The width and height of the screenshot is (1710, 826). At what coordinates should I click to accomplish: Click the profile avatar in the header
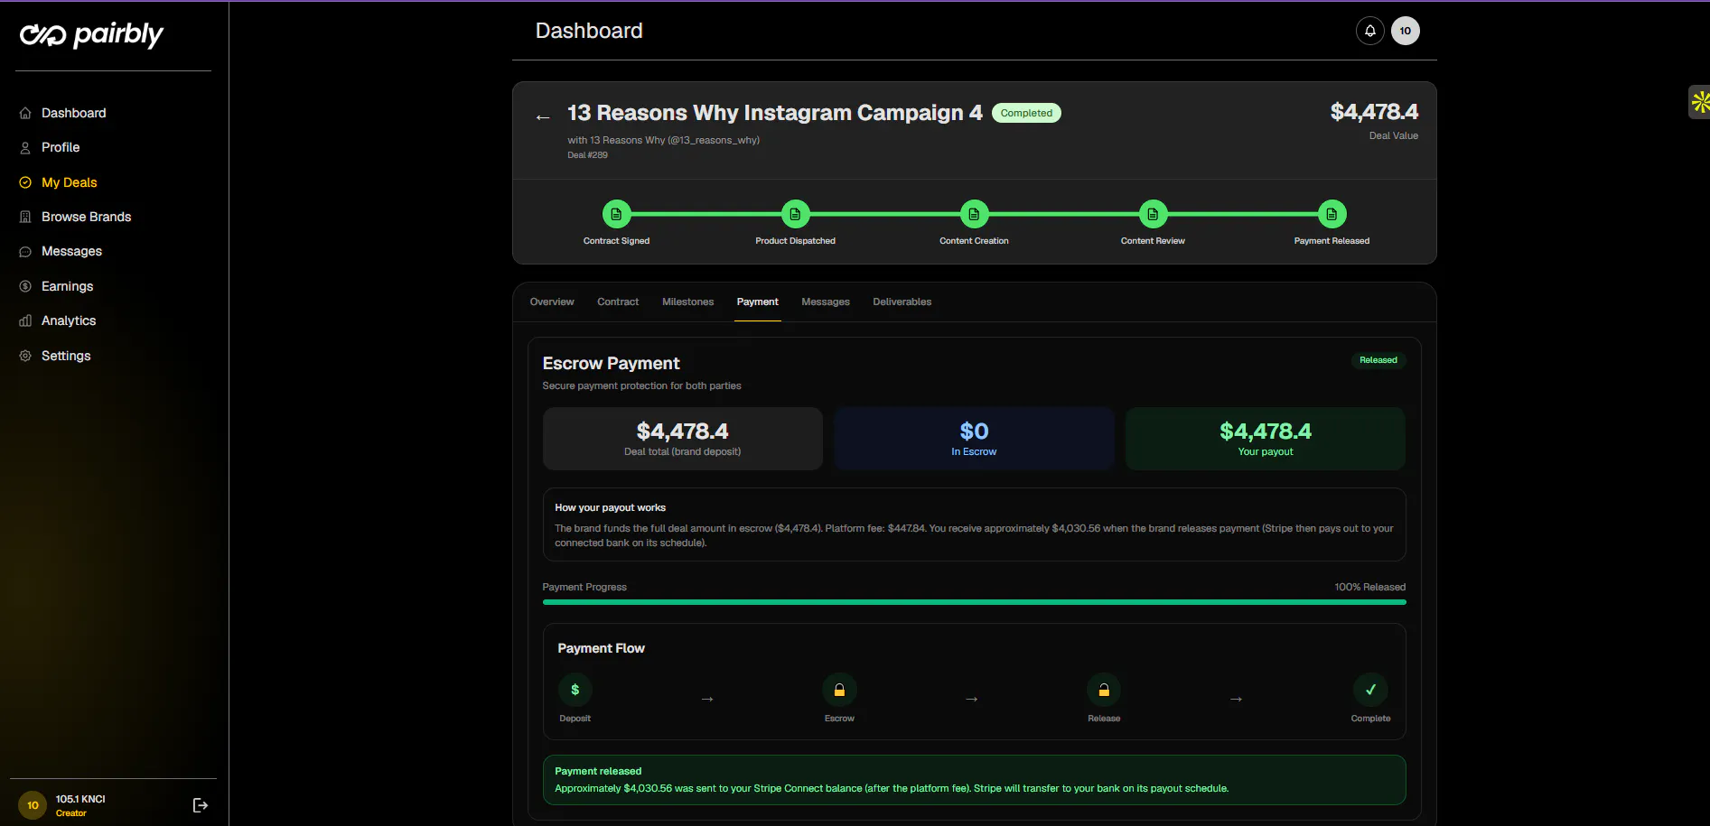pos(1406,31)
